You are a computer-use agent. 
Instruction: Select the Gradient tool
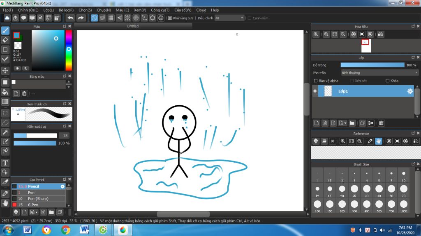pyautogui.click(x=5, y=102)
